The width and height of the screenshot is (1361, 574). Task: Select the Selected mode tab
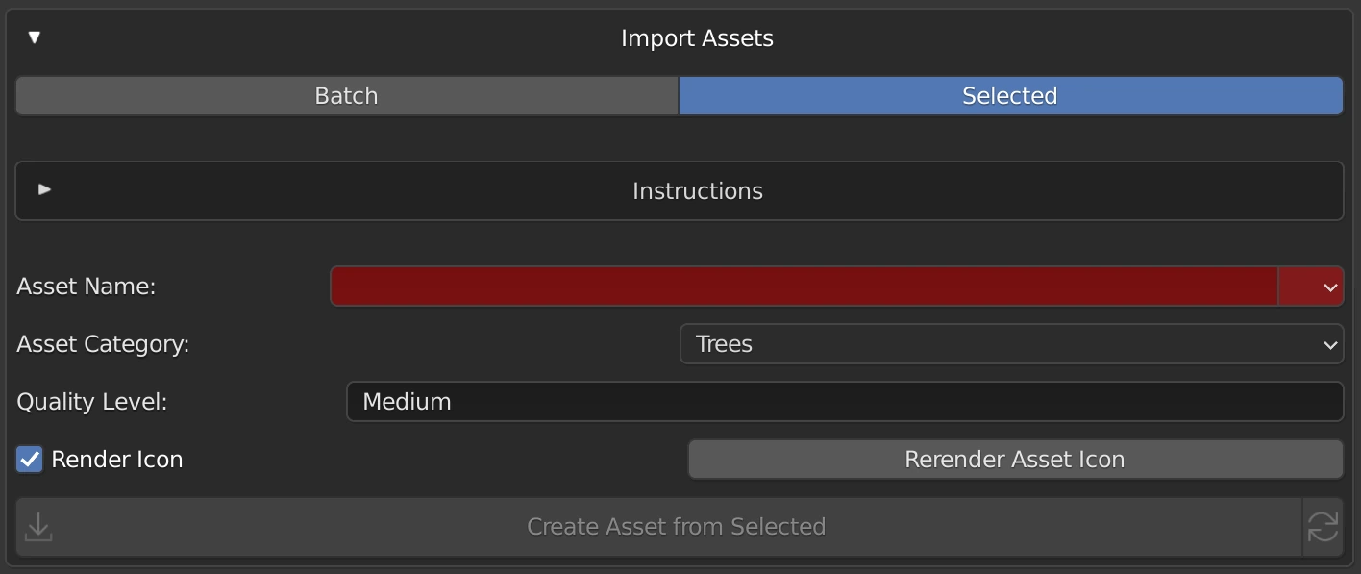(1009, 96)
